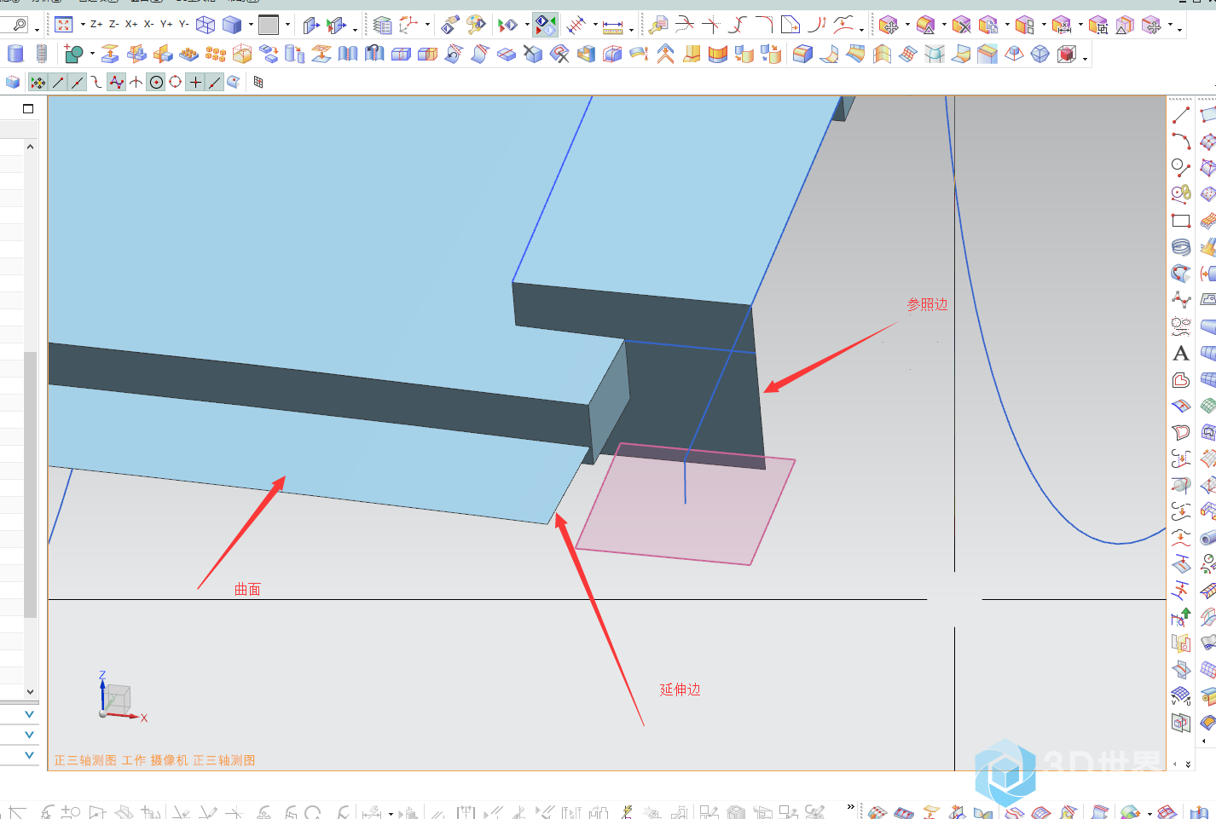This screenshot has height=819, width=1216.
Task: Click the grid display icon
Action: pyautogui.click(x=258, y=83)
